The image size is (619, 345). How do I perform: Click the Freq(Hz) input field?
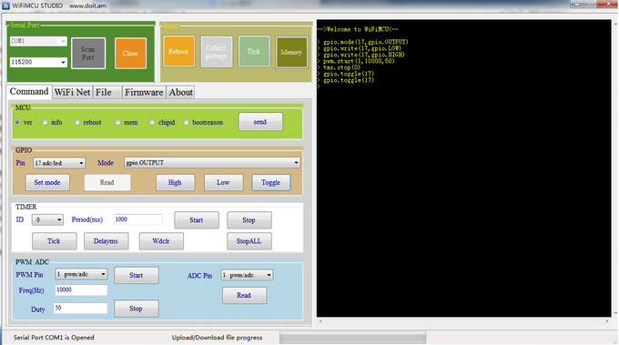coord(81,290)
